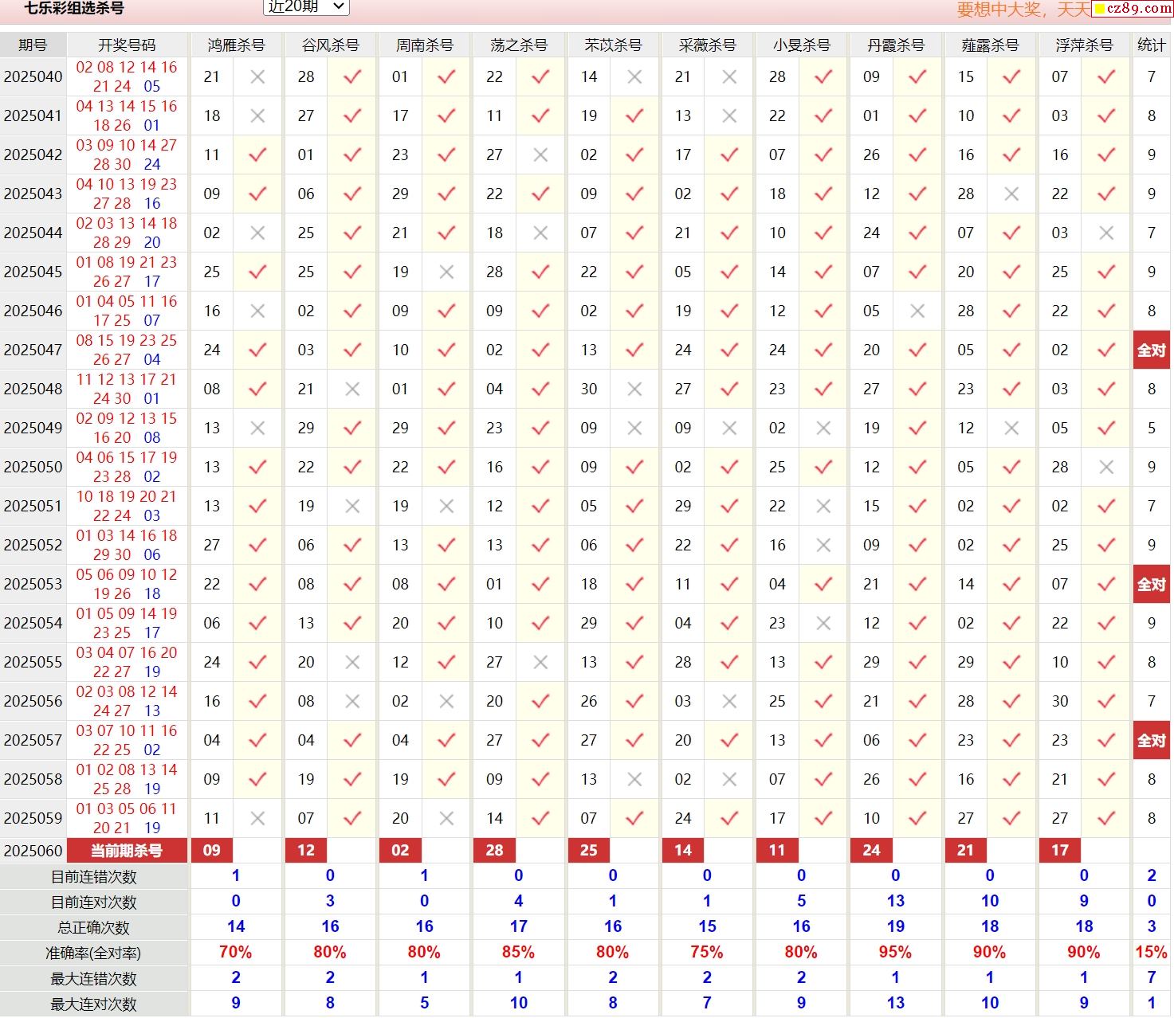
Task: Click the 开奖号码 column header
Action: point(127,45)
